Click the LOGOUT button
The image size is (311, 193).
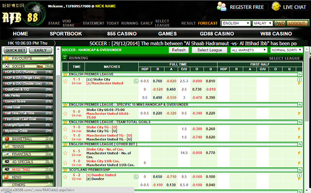[x=297, y=23]
